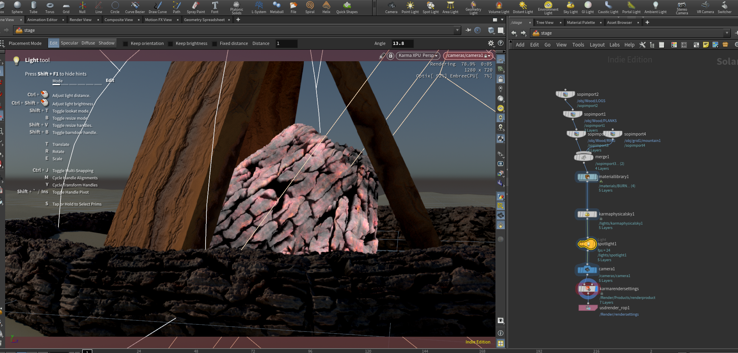
Task: Enable the Keep orientation checkbox
Action: pyautogui.click(x=126, y=44)
